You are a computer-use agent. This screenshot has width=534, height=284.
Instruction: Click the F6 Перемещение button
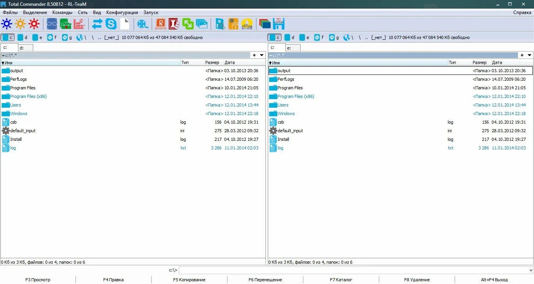coord(265,280)
